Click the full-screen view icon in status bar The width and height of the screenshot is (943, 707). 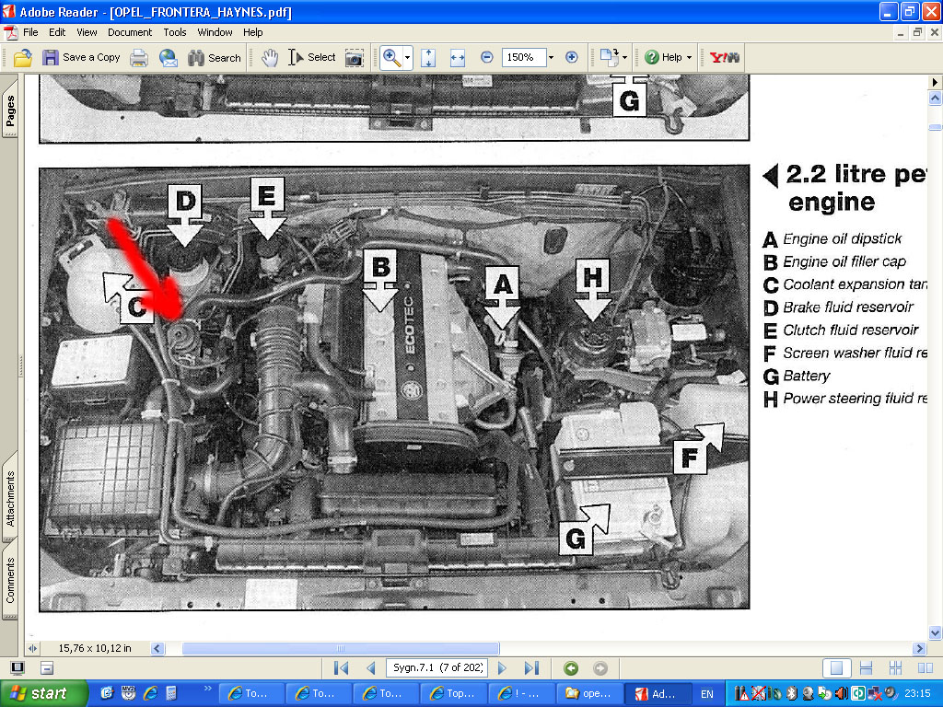coord(17,668)
